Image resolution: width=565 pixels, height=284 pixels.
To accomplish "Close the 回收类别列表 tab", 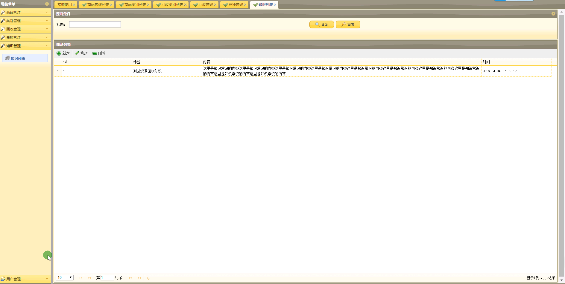I will click(185, 4).
